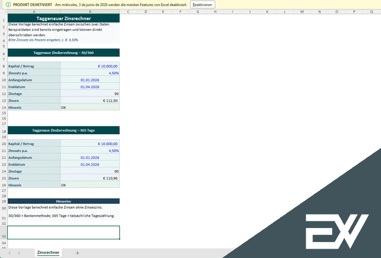Click the Zinssatz 4,50% cell in row 21
Viewport: 381px width, 258px height.
(x=90, y=151)
